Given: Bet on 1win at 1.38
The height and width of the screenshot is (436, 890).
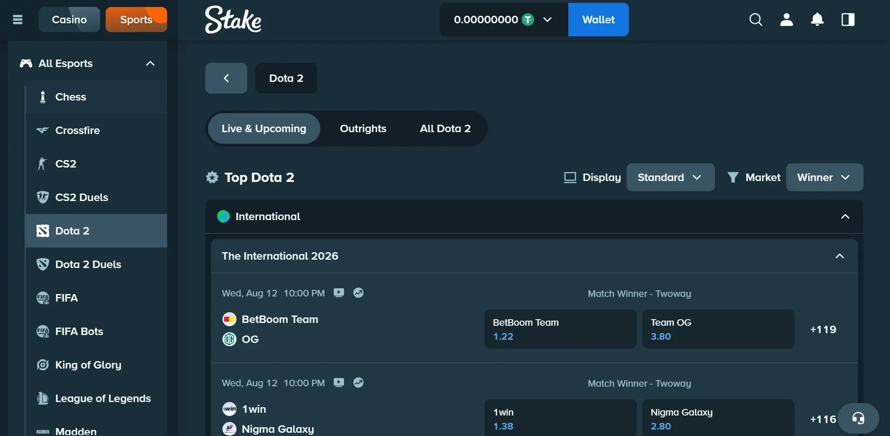Looking at the screenshot, I should point(560,418).
